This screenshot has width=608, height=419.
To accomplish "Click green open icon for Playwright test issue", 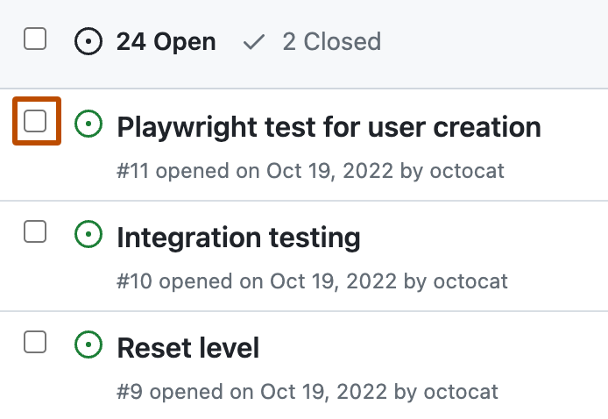I will pyautogui.click(x=88, y=124).
